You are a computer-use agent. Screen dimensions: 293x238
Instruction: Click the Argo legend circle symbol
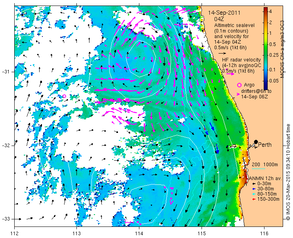point(239,85)
